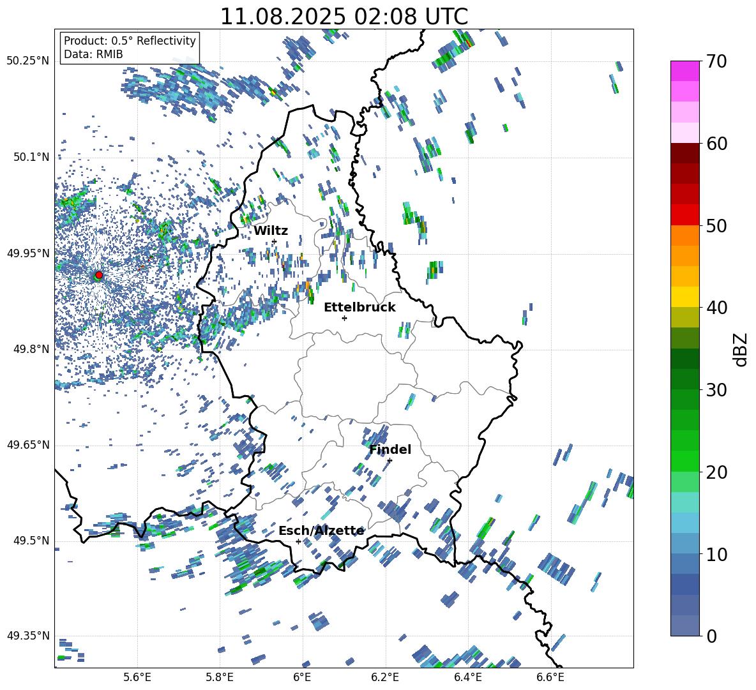This screenshot has width=756, height=690.
Task: Click the 5.6°E longitude label
Action: [x=137, y=677]
